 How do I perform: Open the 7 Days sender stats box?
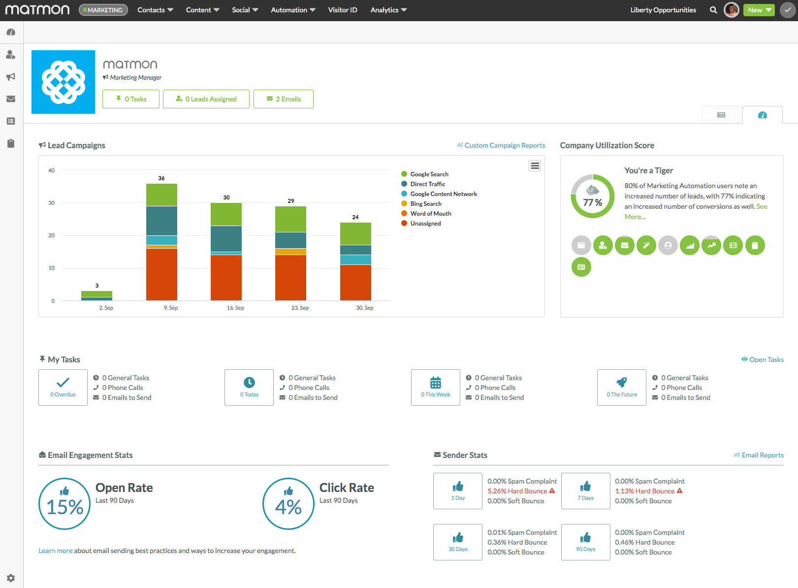(586, 491)
